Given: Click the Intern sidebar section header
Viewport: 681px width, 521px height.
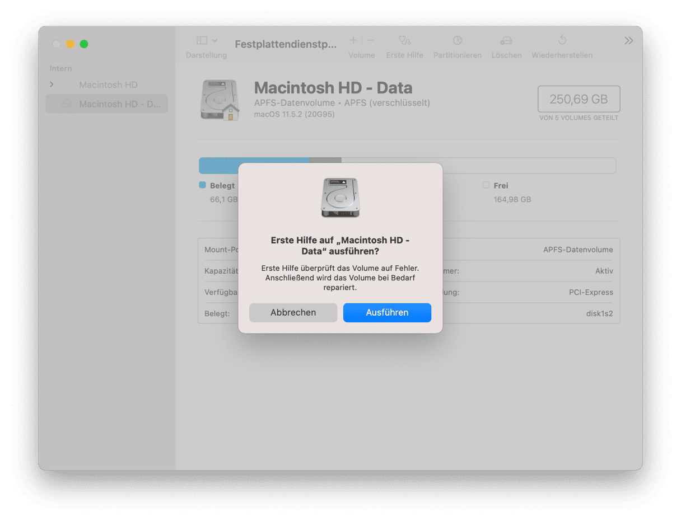Looking at the screenshot, I should [x=60, y=68].
